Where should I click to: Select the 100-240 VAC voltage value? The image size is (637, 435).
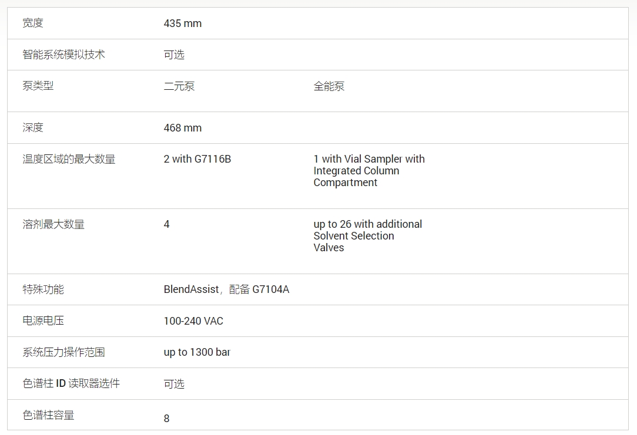point(193,321)
